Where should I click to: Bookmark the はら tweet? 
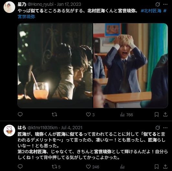(x=156, y=167)
